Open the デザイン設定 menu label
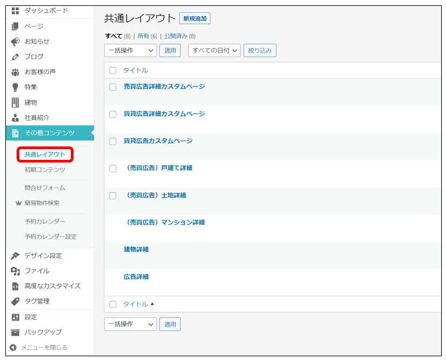Image resolution: width=446 pixels, height=361 pixels. 43,255
